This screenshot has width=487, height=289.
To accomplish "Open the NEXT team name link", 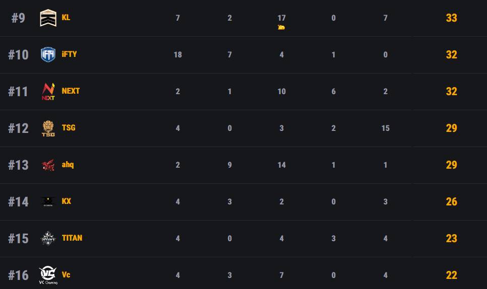I will [x=71, y=91].
